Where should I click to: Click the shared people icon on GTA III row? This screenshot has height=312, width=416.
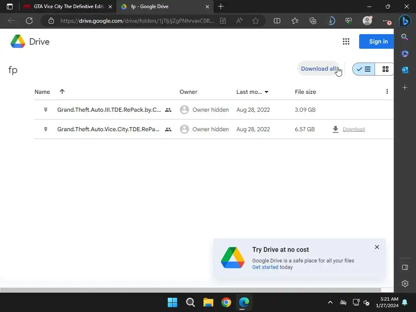click(x=168, y=110)
